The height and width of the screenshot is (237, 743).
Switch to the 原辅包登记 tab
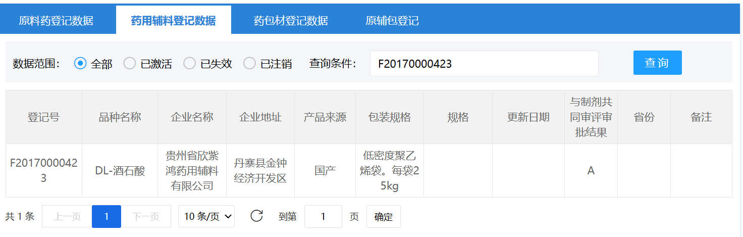[x=392, y=21]
